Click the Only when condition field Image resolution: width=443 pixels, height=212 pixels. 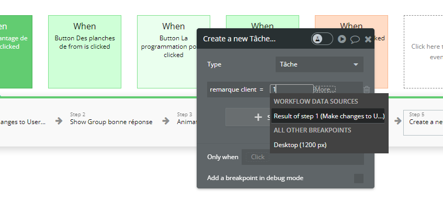pos(303,157)
